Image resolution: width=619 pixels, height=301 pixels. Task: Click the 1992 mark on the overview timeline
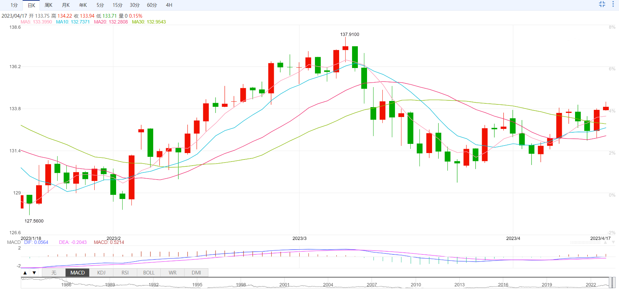coord(154,285)
